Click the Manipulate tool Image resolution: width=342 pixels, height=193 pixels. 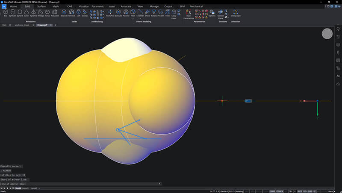pyautogui.click(x=236, y=13)
